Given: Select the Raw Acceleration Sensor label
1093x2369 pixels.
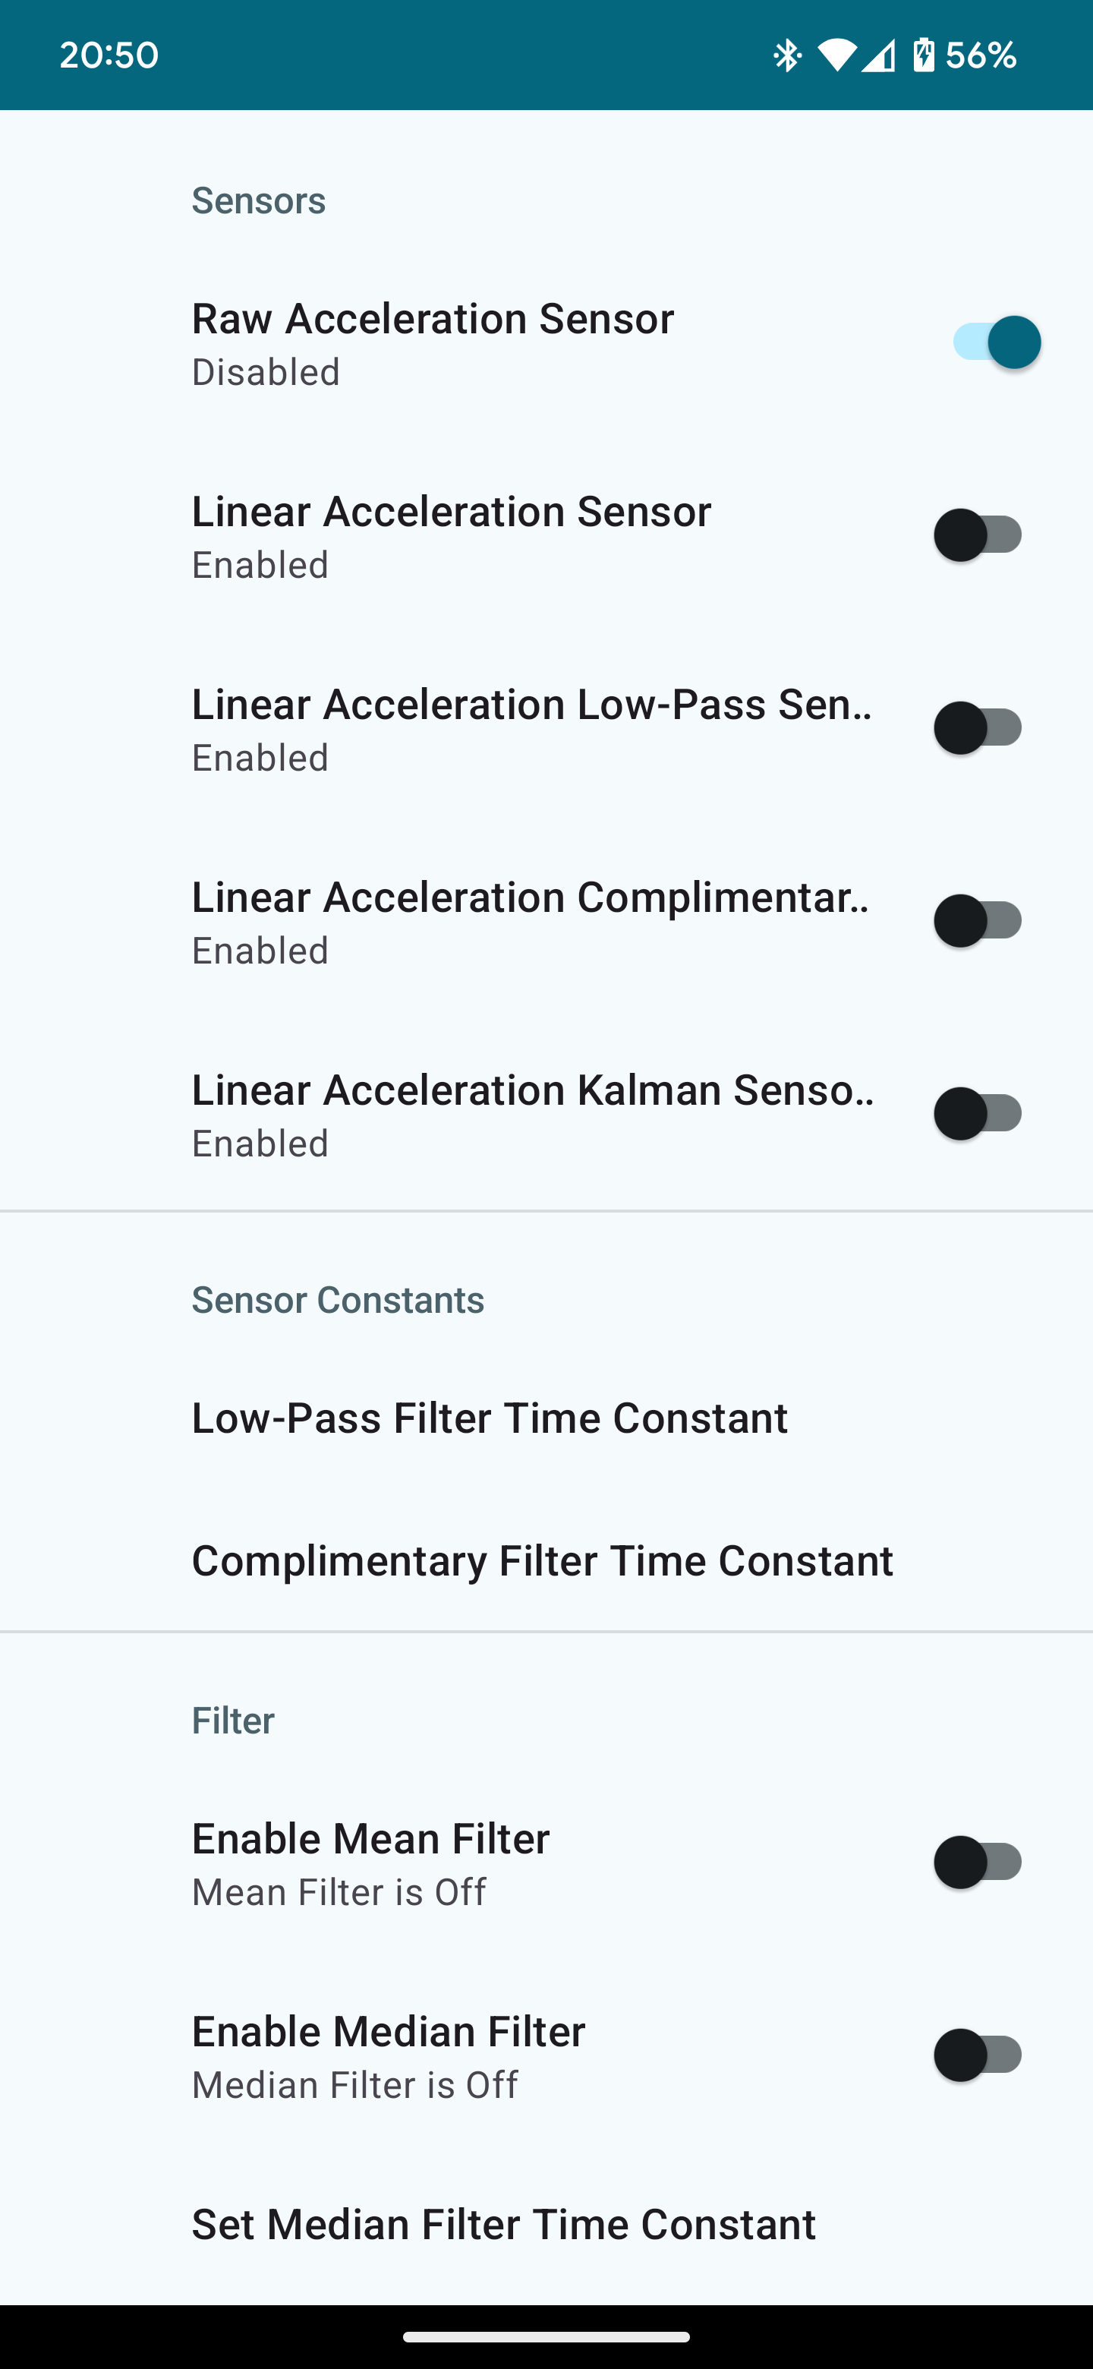Looking at the screenshot, I should point(433,319).
